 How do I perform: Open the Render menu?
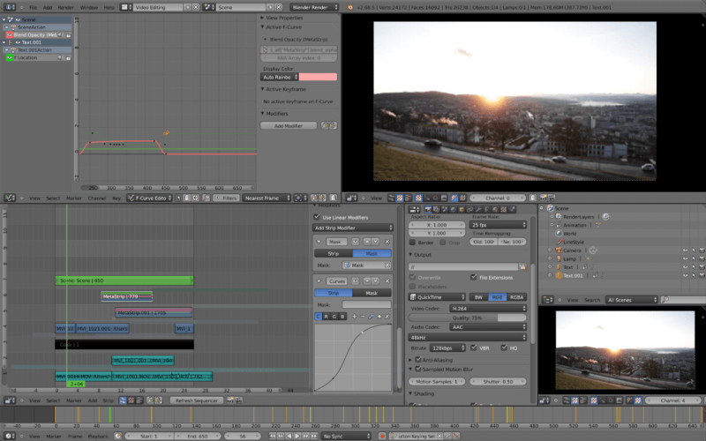click(66, 7)
